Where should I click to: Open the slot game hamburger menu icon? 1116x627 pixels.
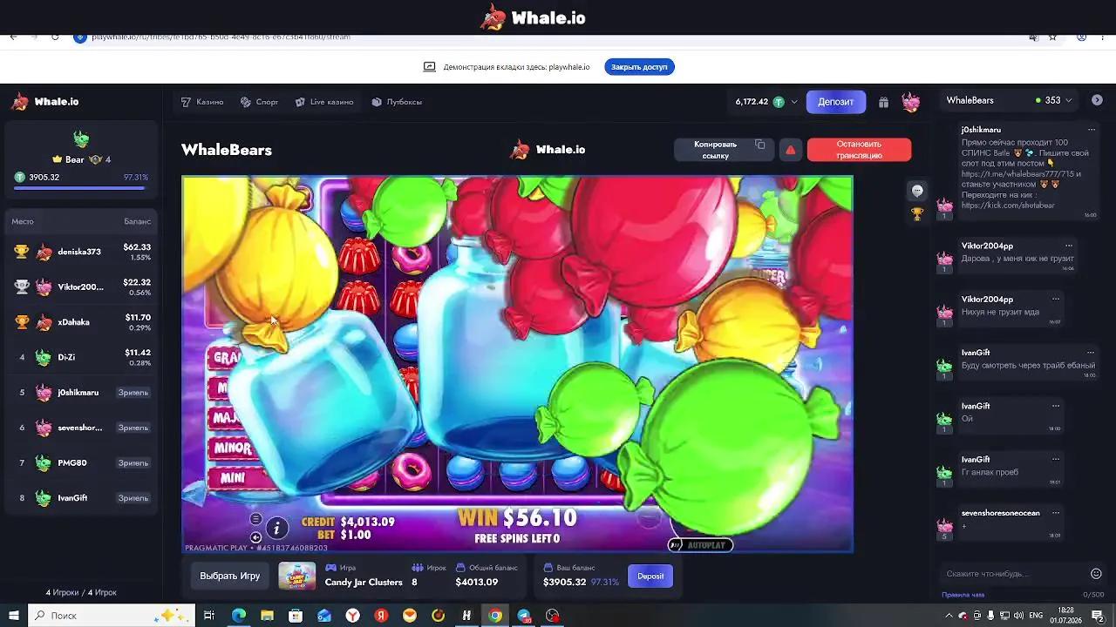[x=255, y=519]
